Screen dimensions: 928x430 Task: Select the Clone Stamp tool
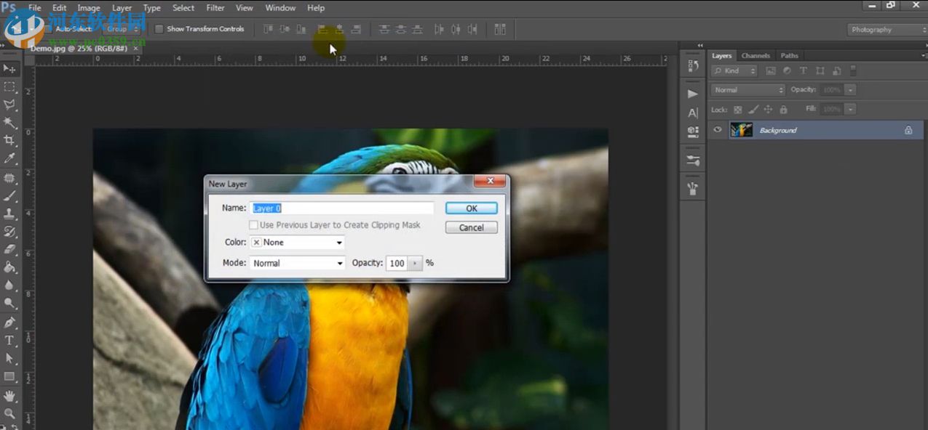click(9, 214)
